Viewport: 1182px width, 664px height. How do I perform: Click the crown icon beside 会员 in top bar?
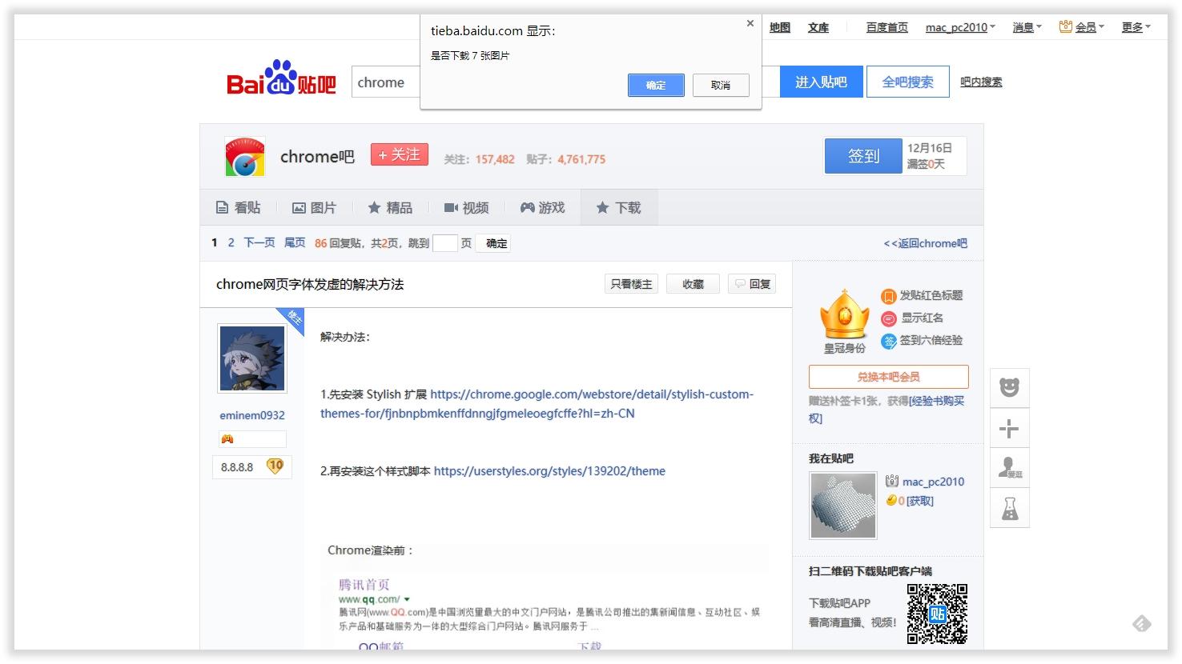(1065, 26)
